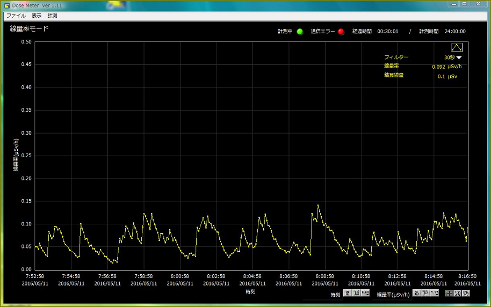Viewport: 491px width, 307px height.
Task: Open the 計測 menu
Action: (52, 16)
